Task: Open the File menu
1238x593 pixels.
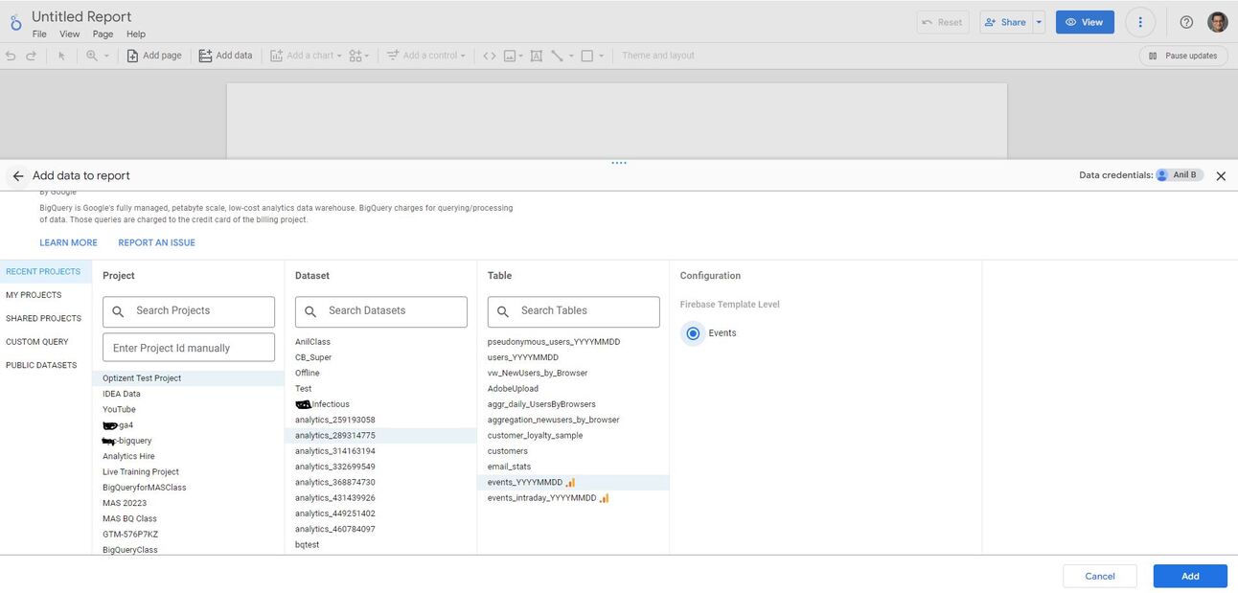Action: [x=38, y=33]
